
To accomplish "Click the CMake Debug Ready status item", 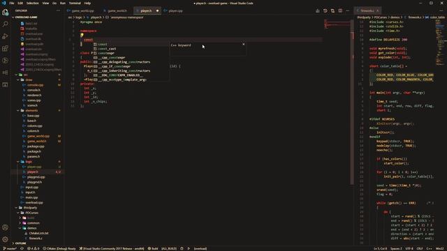I will pos(59,249).
